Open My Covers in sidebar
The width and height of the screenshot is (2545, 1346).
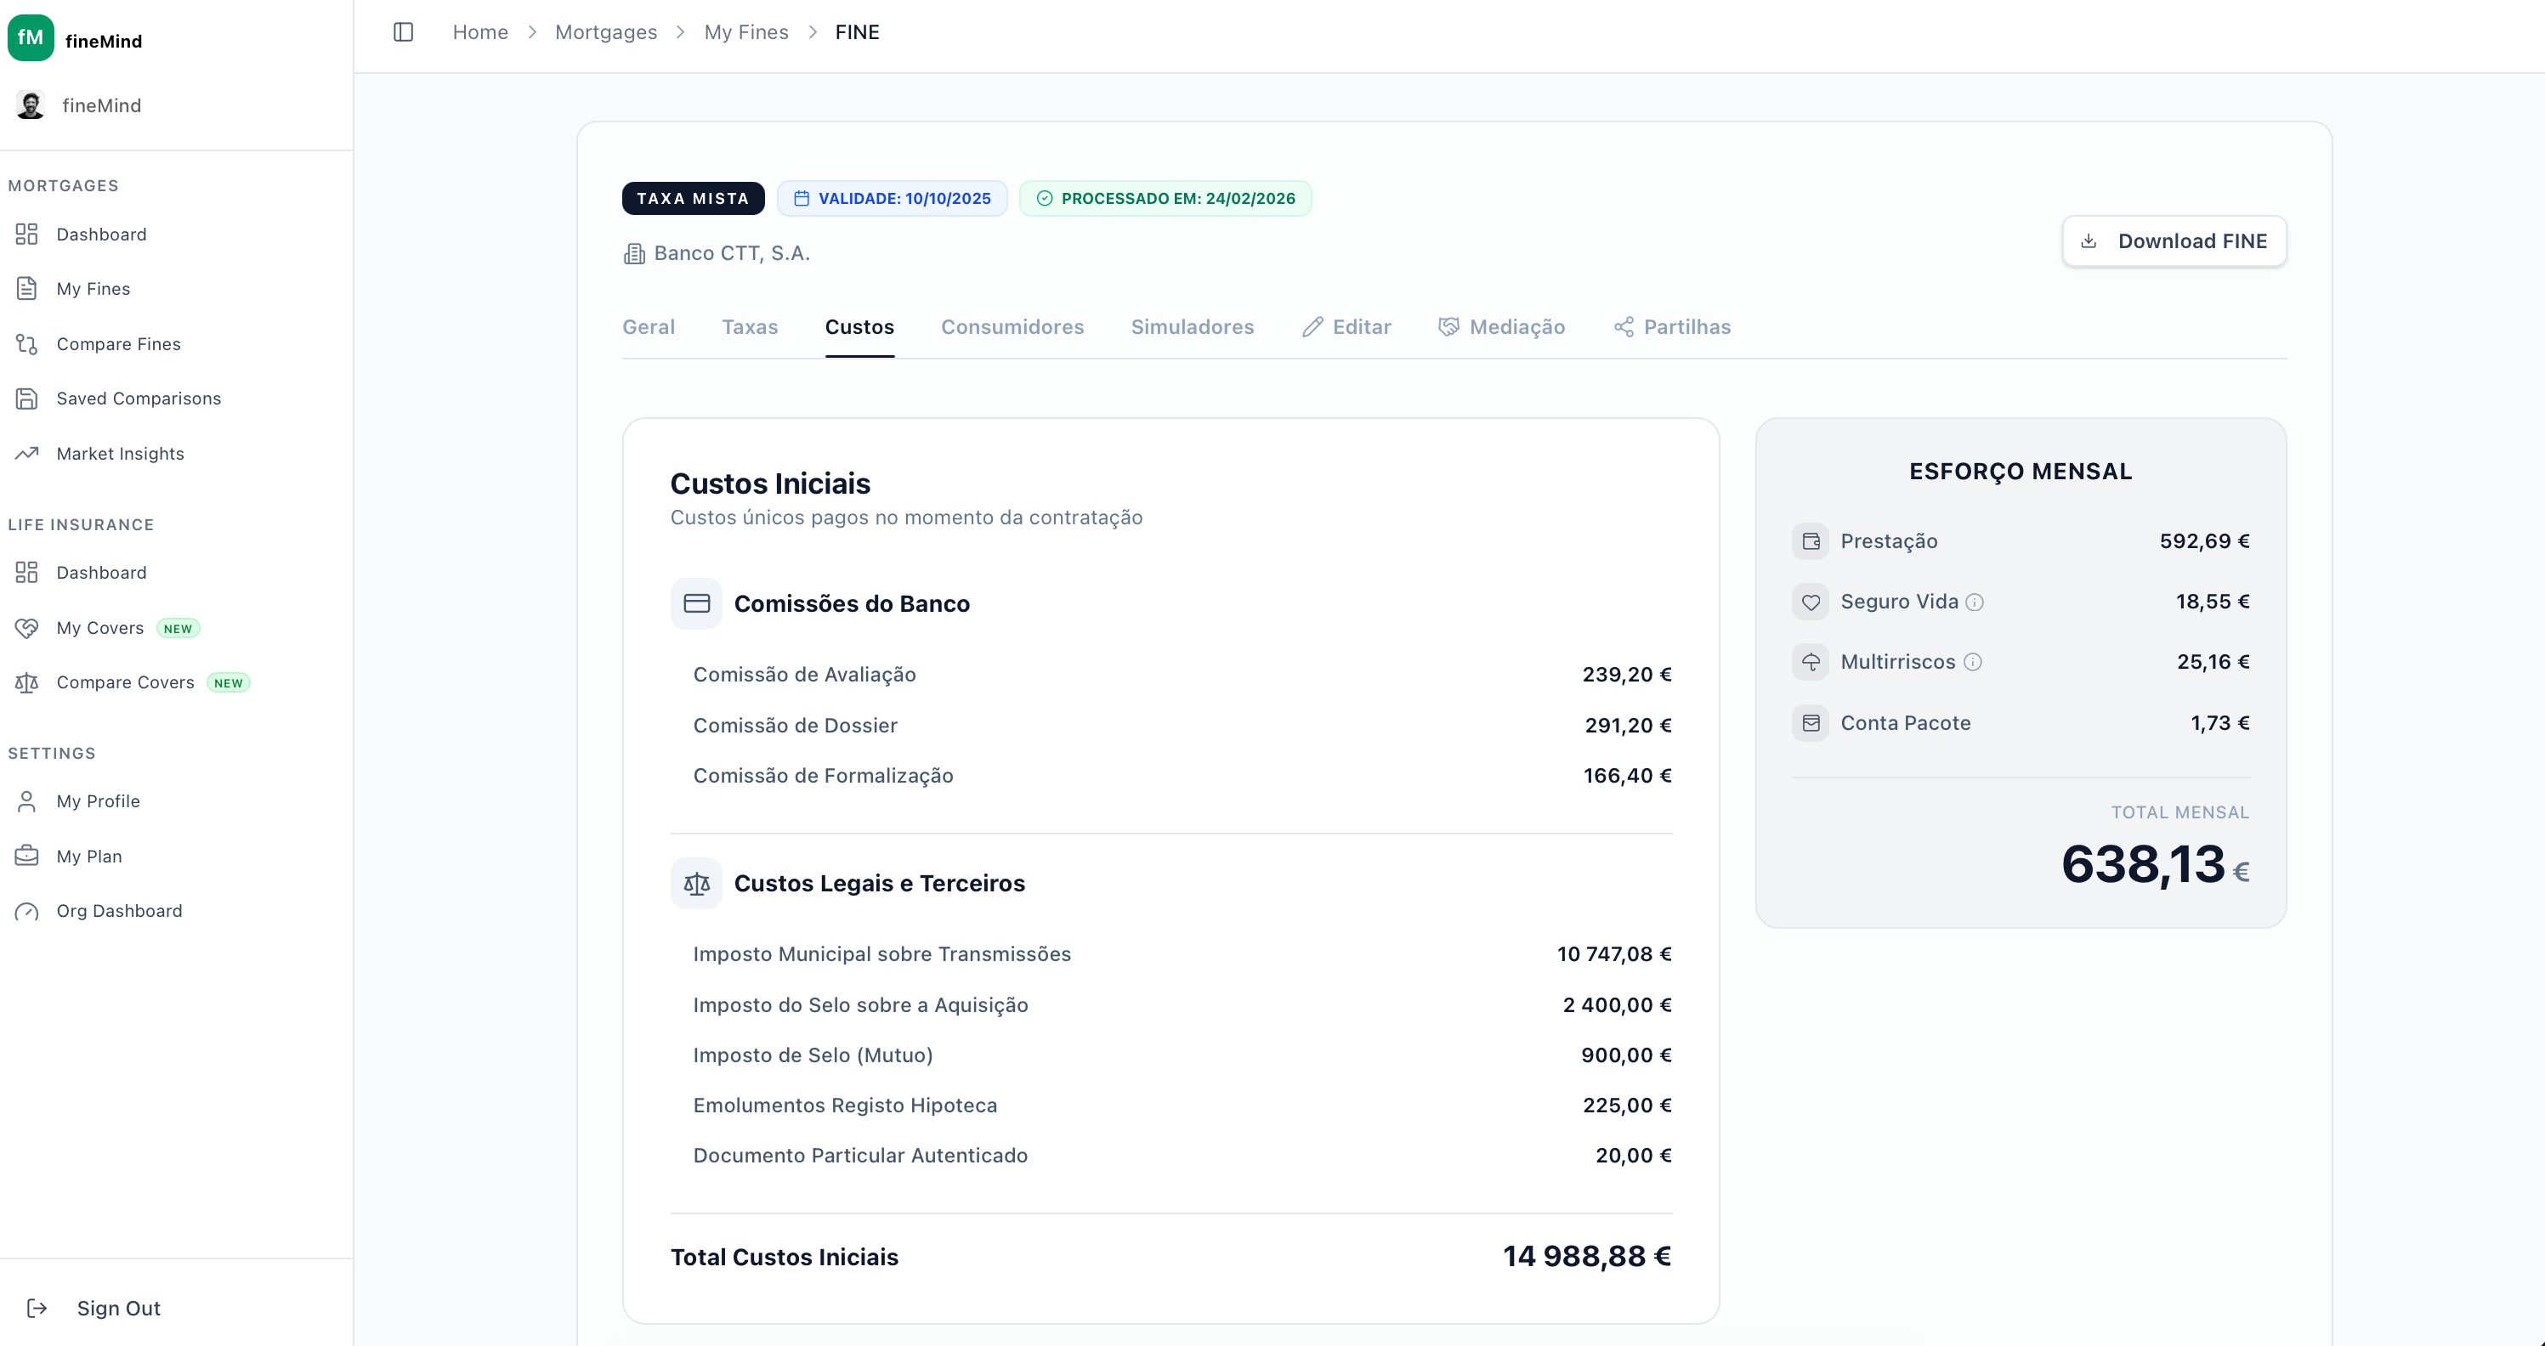(x=99, y=628)
